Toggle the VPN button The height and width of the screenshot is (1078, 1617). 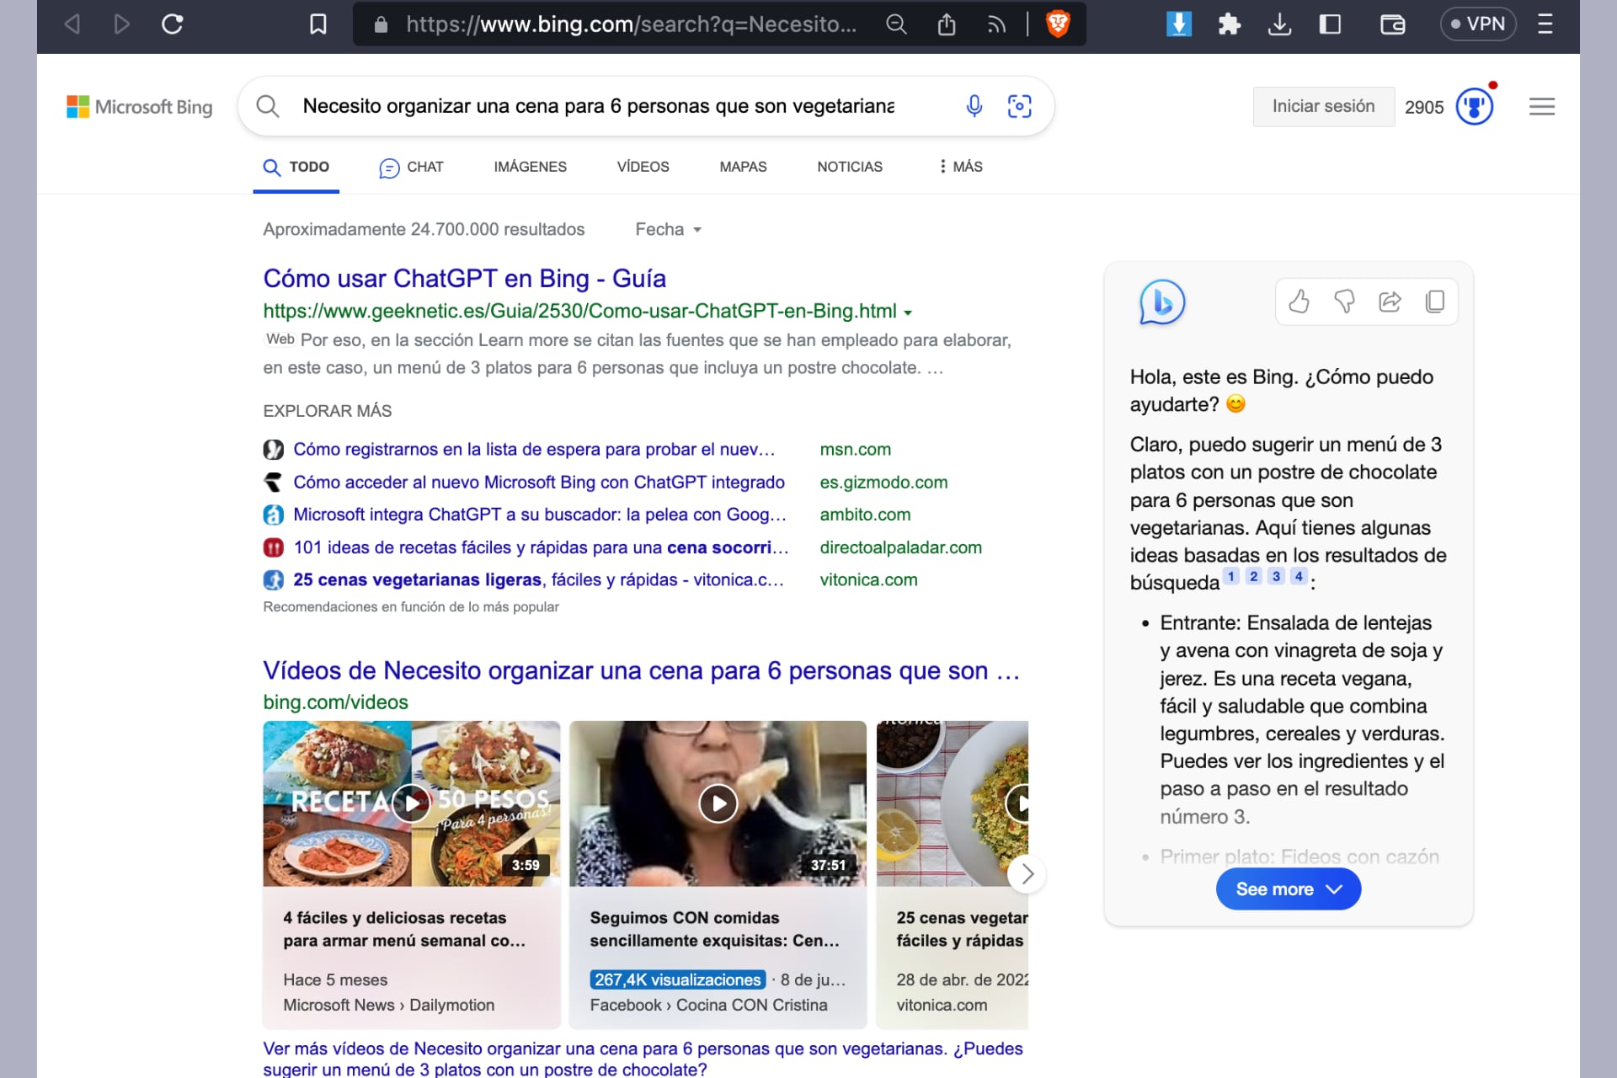1478,24
